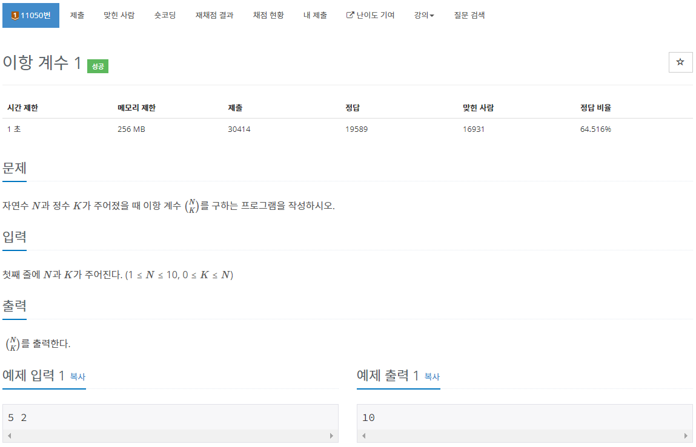Click the 정답 column header
The image size is (696, 447).
353,108
